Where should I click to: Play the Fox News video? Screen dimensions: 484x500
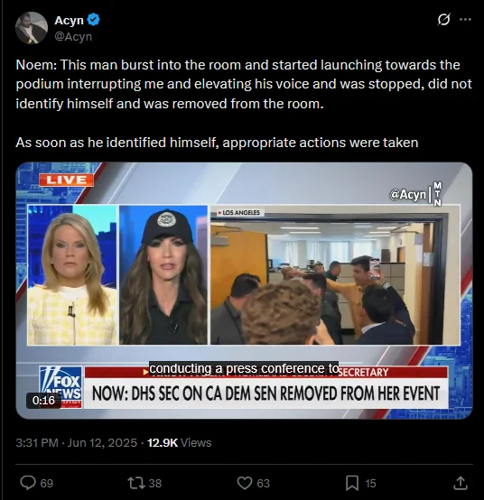click(x=244, y=291)
